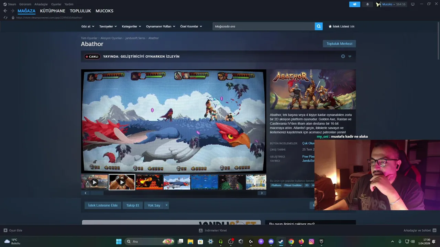Open Task View in the taskbar
The height and width of the screenshot is (247, 440).
click(180, 242)
